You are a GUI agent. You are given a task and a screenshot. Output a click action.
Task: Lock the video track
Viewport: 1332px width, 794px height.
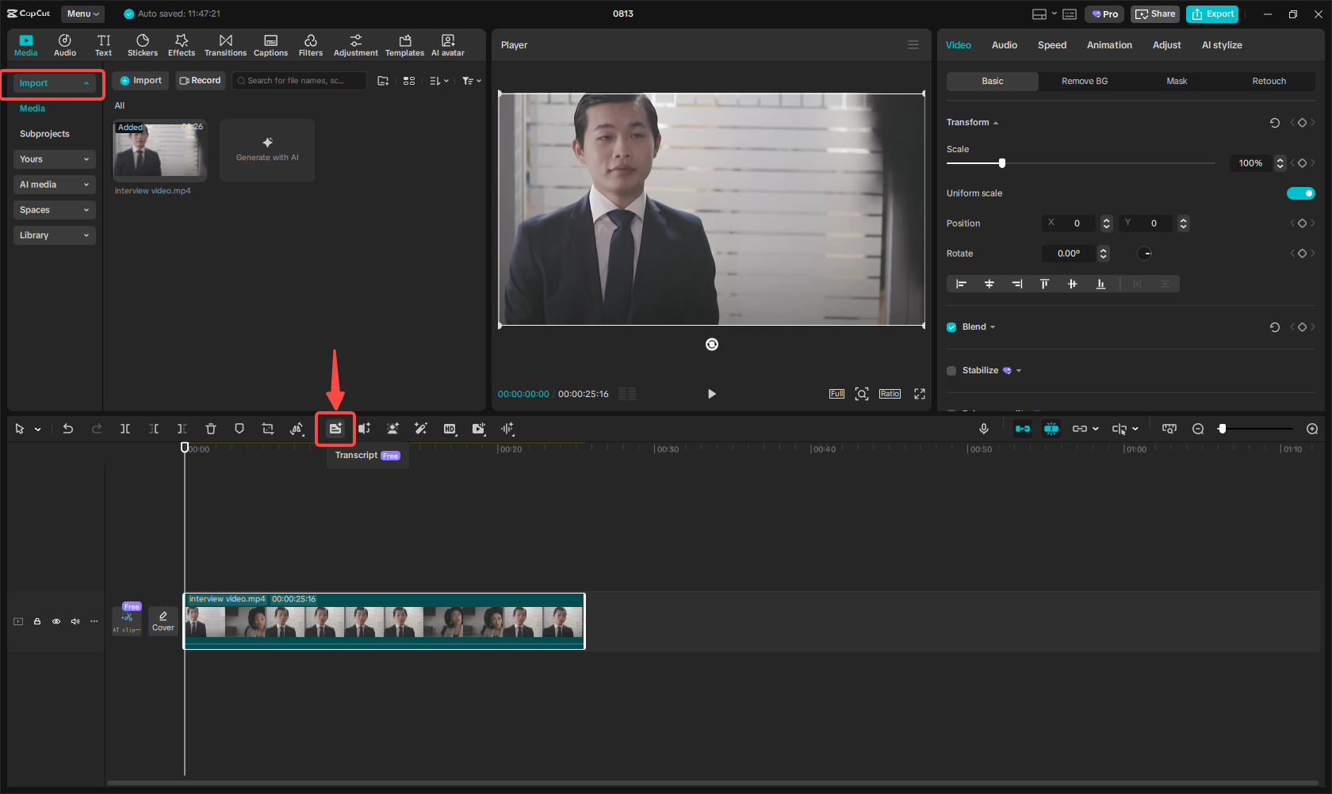37,621
